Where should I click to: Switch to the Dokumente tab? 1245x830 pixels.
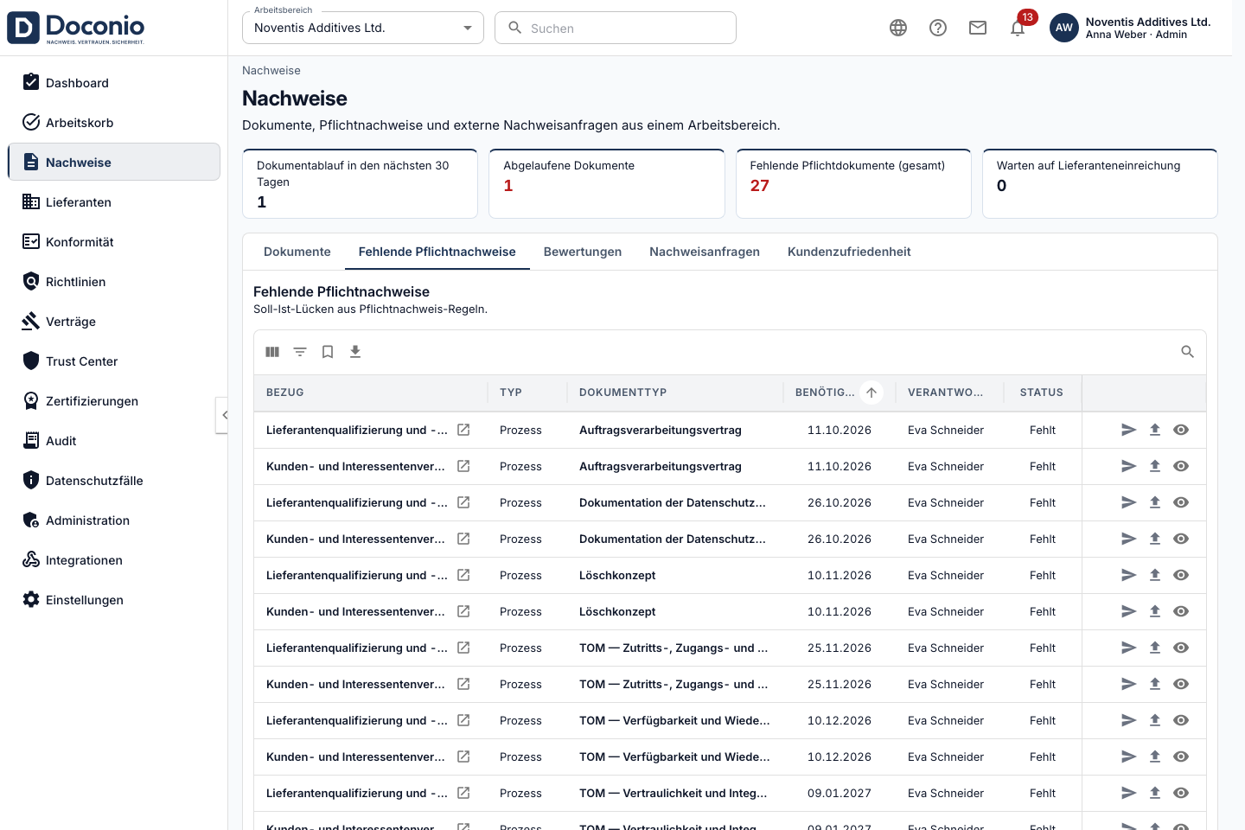tap(297, 252)
